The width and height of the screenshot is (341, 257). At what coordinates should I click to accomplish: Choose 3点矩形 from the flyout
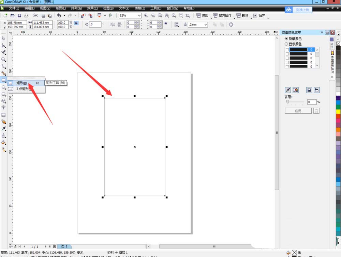tap(23, 89)
